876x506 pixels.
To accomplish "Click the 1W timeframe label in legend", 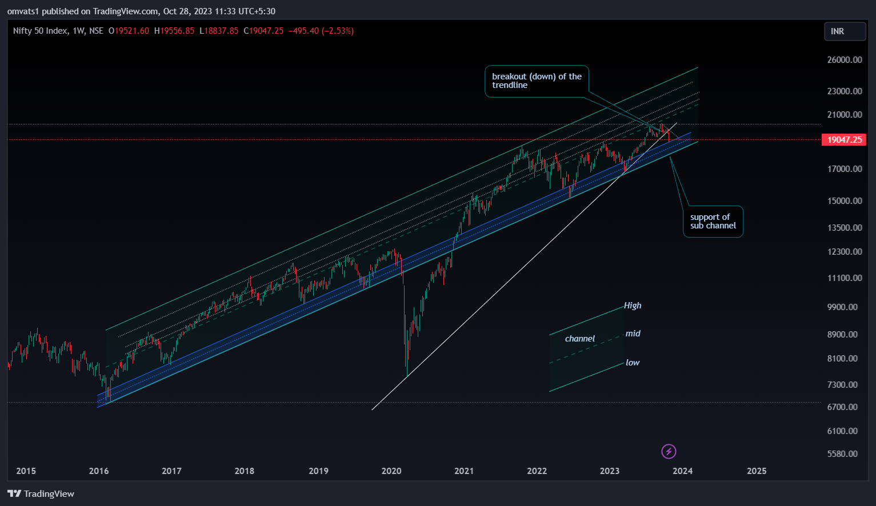I will click(x=78, y=31).
